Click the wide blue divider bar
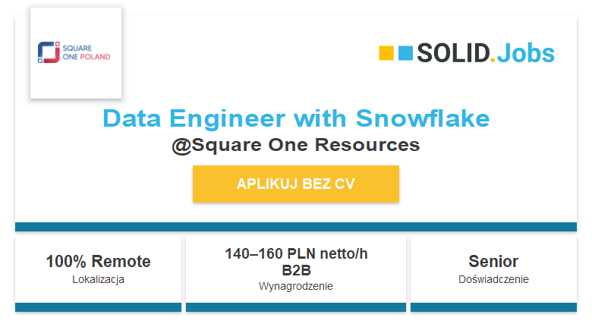Image resolution: width=592 pixels, height=327 pixels. (x=296, y=227)
